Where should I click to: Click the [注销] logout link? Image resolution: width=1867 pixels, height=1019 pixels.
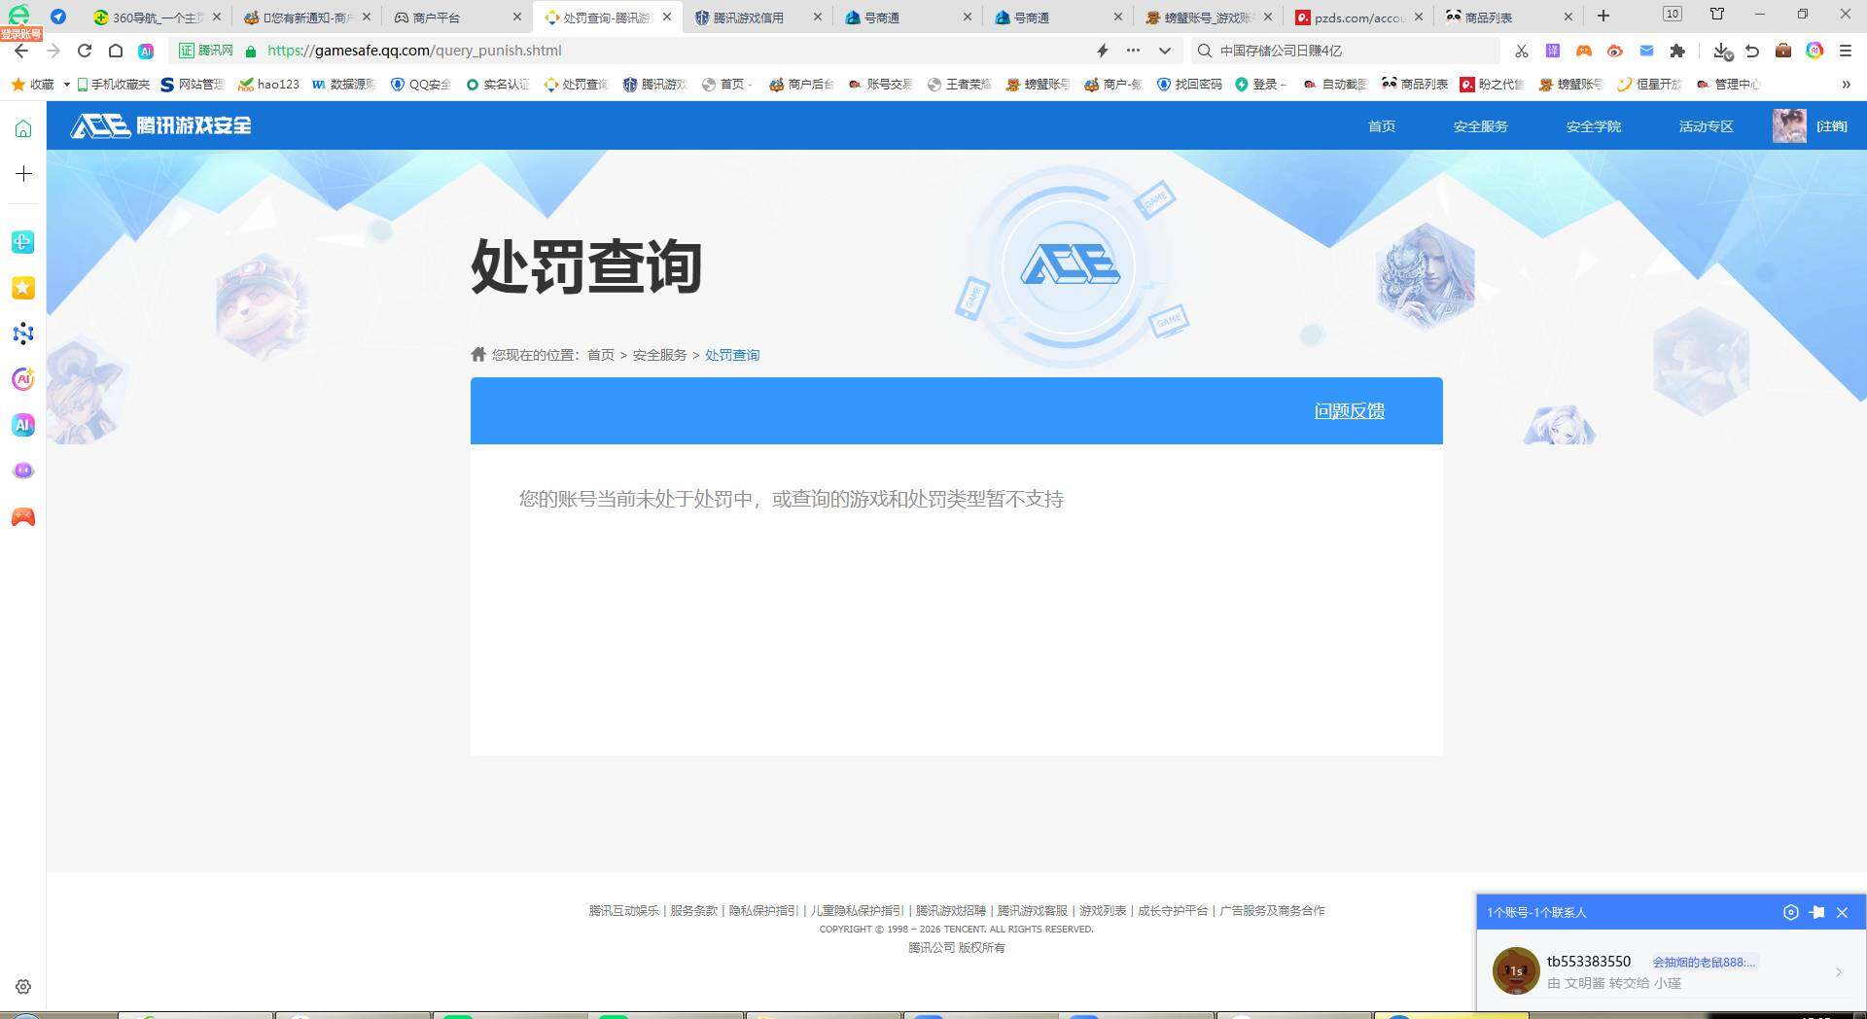point(1832,126)
